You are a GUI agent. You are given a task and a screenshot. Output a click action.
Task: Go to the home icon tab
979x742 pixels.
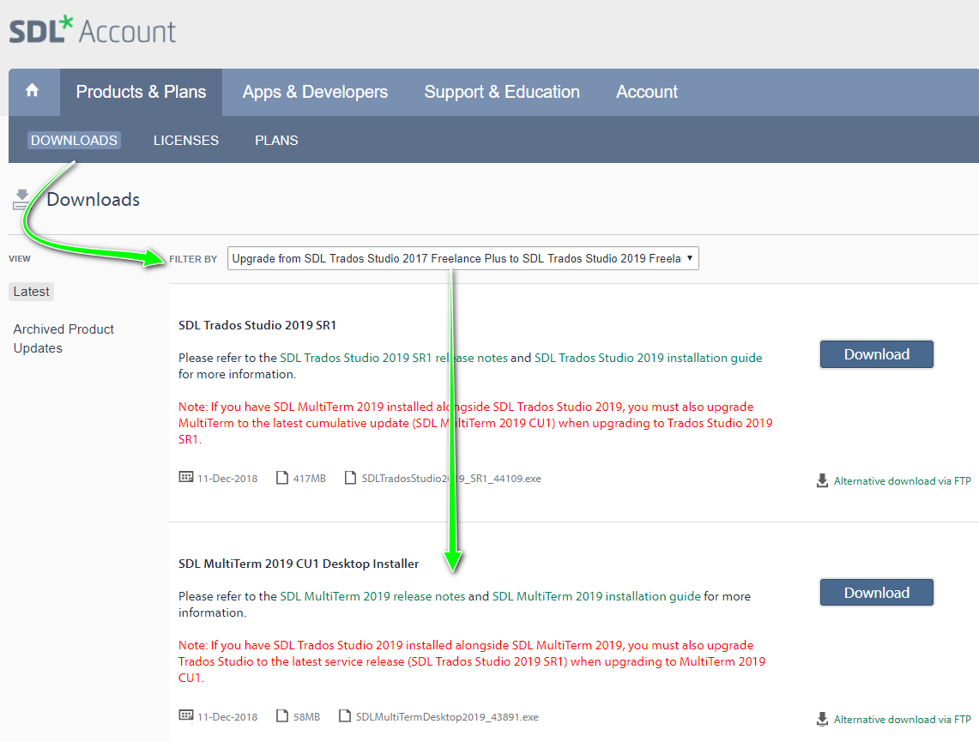(x=33, y=91)
